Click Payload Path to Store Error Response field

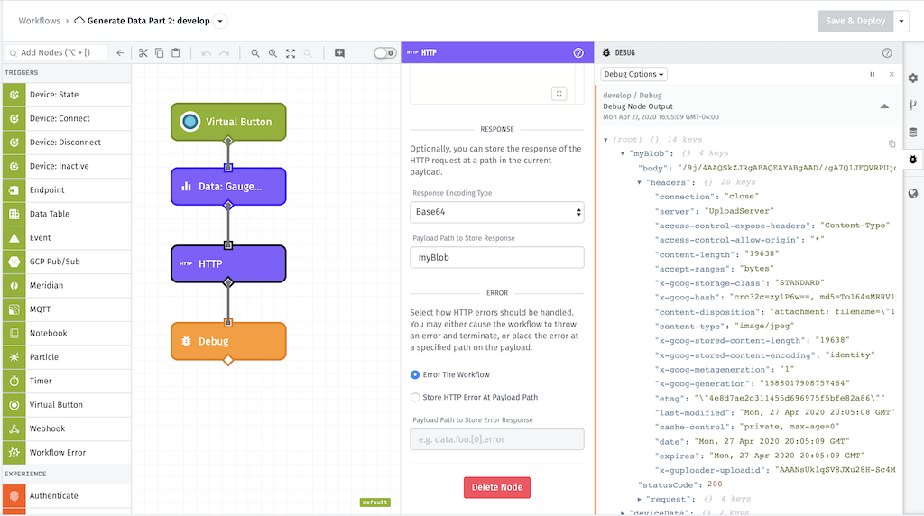497,439
